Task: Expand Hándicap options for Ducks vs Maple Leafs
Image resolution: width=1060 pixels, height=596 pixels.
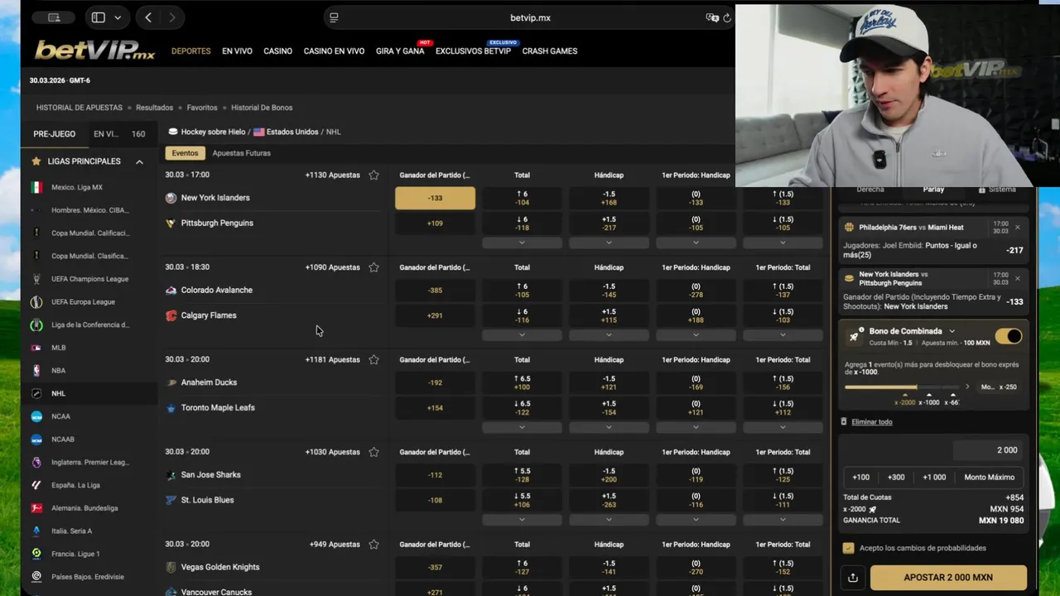Action: [609, 427]
